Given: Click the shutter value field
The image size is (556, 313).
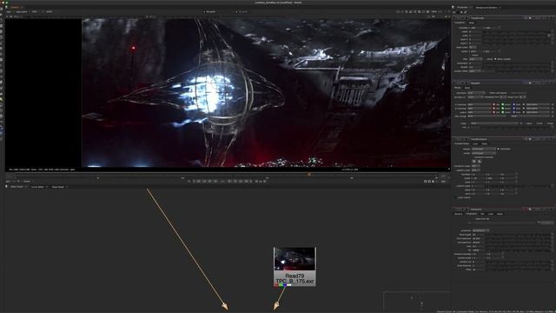Looking at the screenshot, I should pos(475,67).
